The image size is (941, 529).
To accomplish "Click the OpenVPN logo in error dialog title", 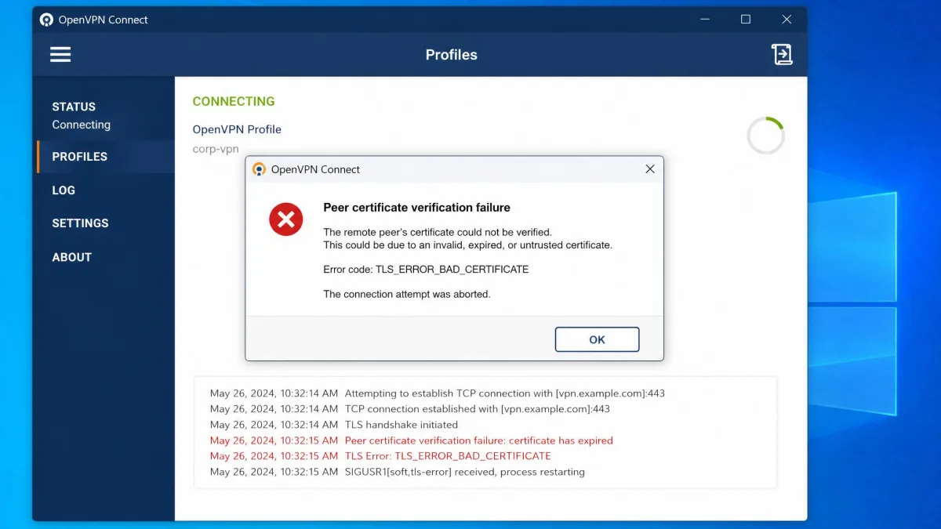I will [259, 169].
